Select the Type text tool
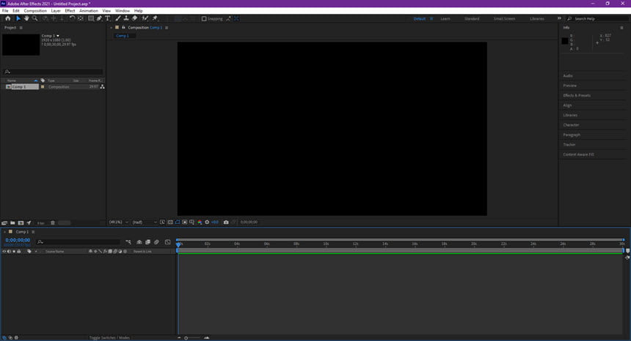Image resolution: width=631 pixels, height=341 pixels. 107,18
